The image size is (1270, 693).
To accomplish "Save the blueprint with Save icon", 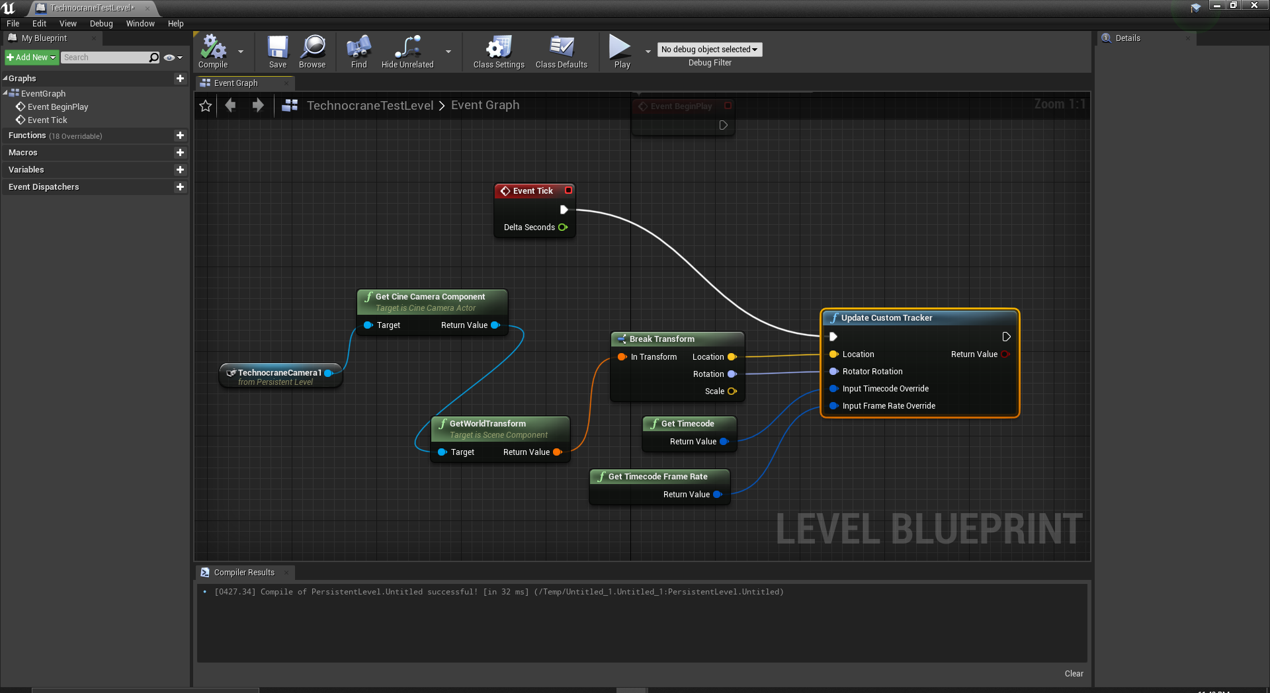I will [278, 52].
